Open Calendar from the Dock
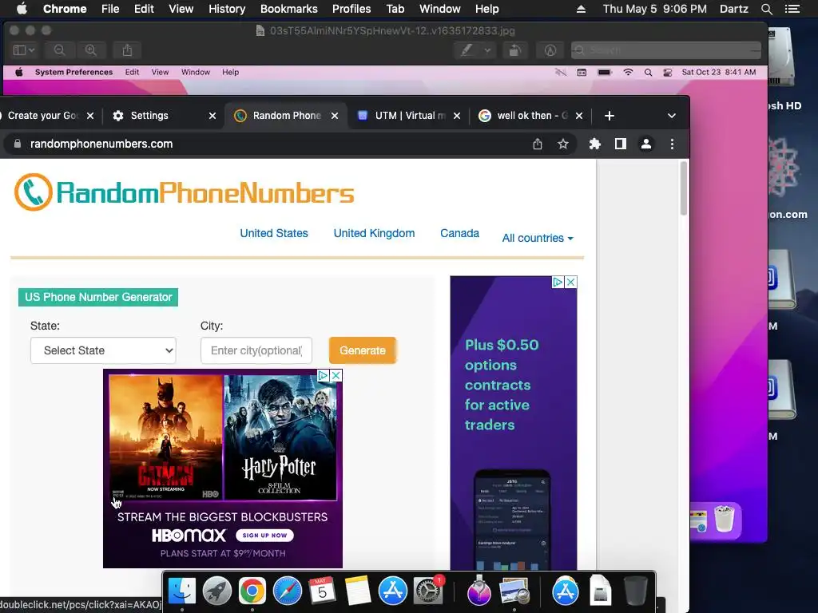818x613 pixels. coord(323,591)
